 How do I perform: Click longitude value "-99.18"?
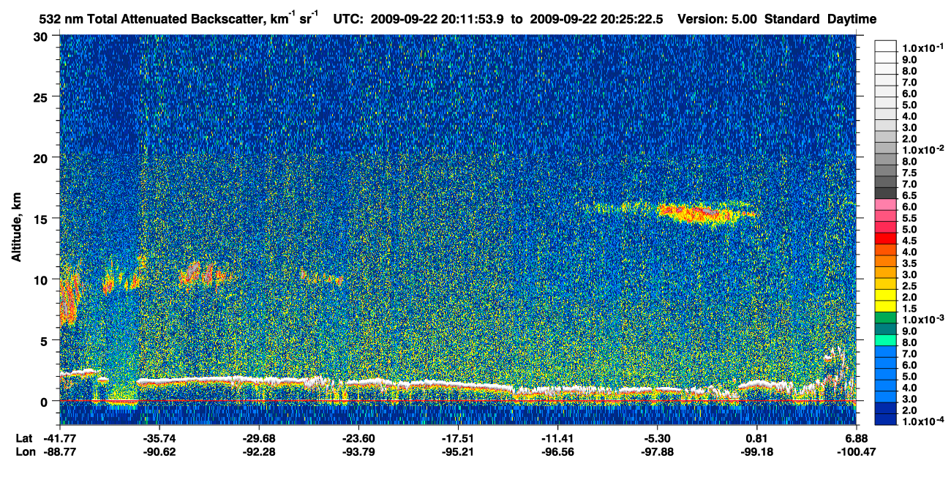click(x=756, y=451)
